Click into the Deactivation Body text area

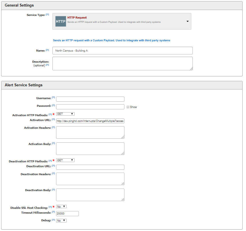click(x=90, y=195)
